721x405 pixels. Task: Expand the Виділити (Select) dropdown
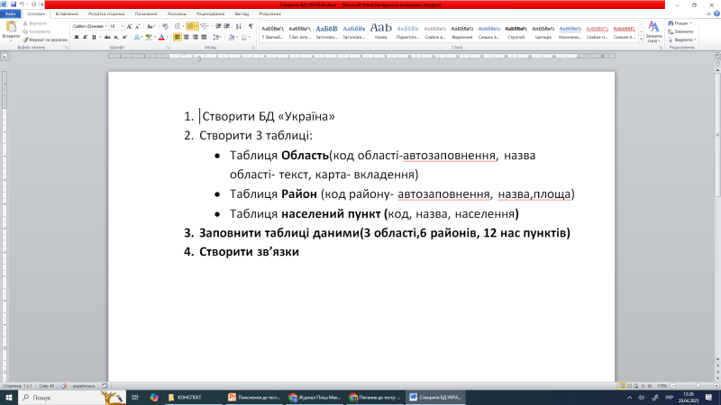point(684,40)
